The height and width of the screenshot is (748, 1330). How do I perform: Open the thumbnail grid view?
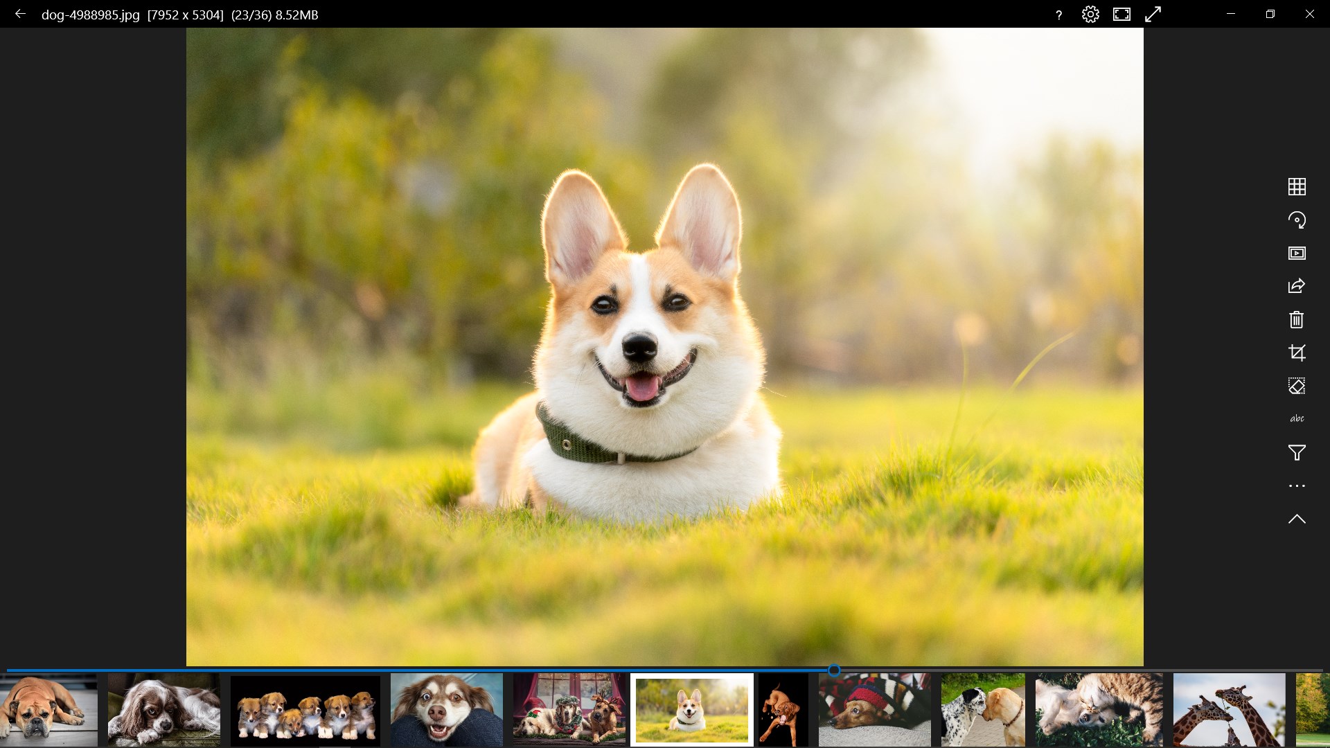1297,186
